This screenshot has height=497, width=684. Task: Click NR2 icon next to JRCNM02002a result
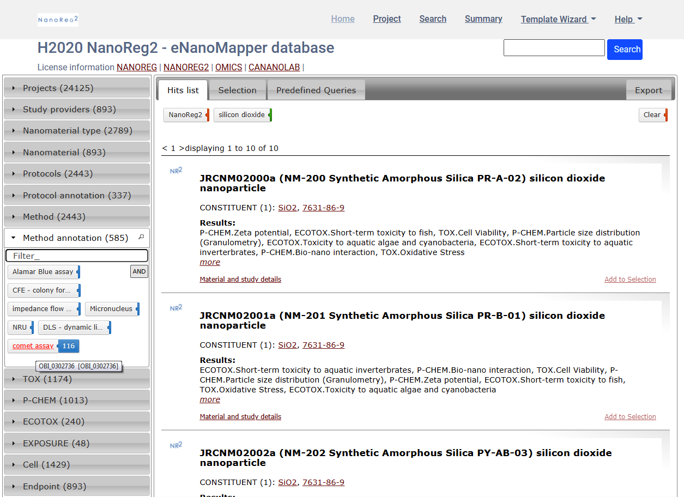[x=176, y=445]
